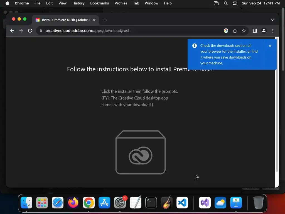Viewport: 285px width, 214px height.
Task: Open Launchpad from the Dock
Action: [x=42, y=203]
